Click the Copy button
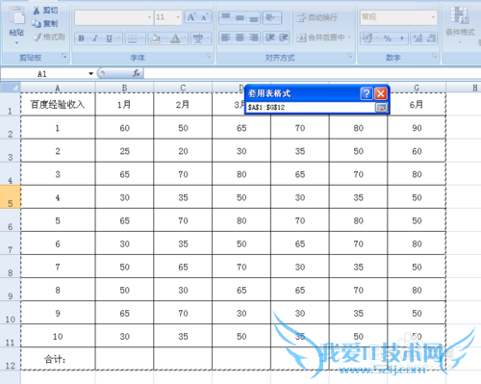The width and height of the screenshot is (481, 384). 45,23
